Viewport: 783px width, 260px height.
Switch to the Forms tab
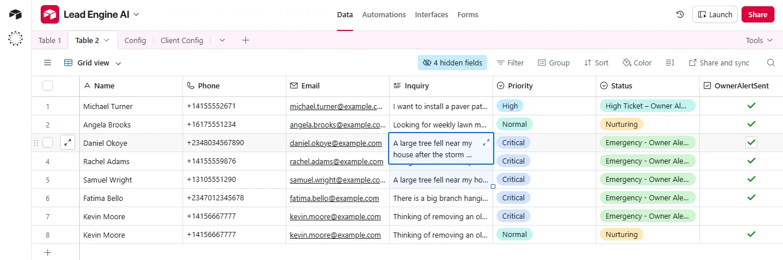[468, 15]
